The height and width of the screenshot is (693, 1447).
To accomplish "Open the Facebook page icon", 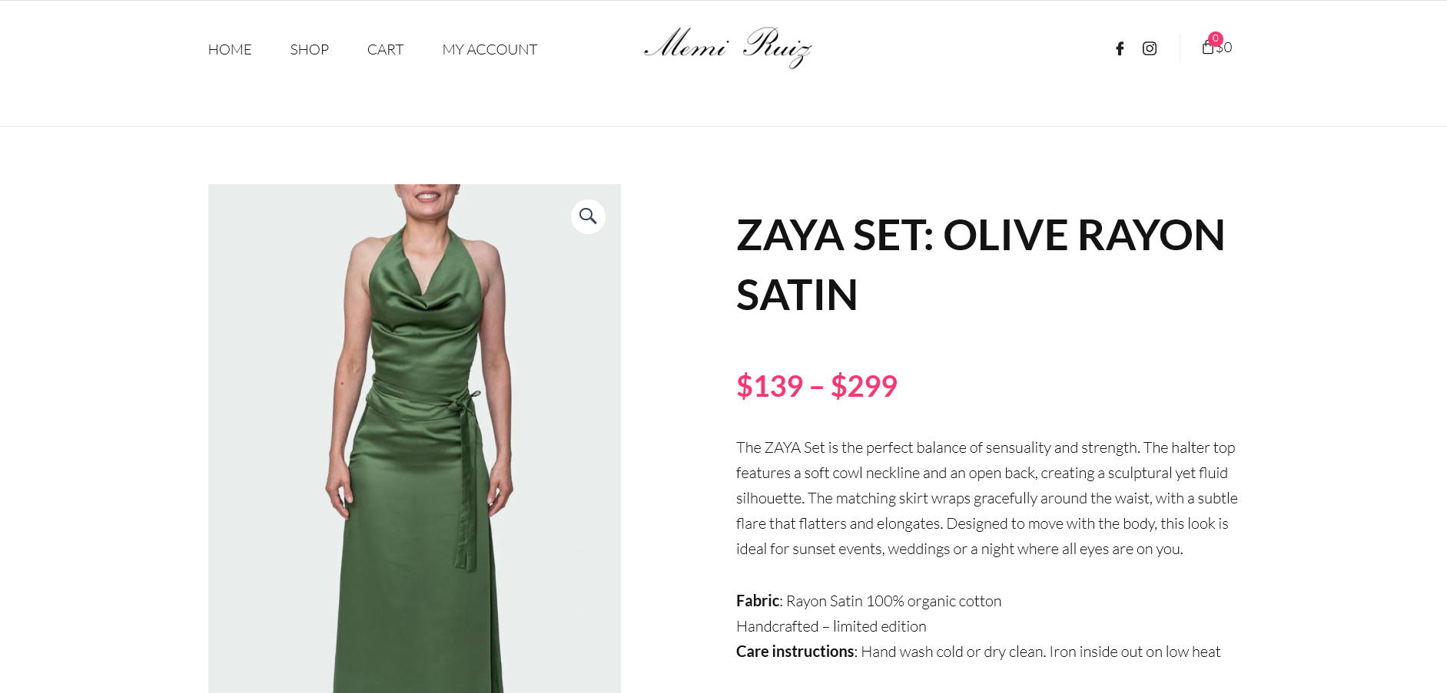I will [1120, 49].
